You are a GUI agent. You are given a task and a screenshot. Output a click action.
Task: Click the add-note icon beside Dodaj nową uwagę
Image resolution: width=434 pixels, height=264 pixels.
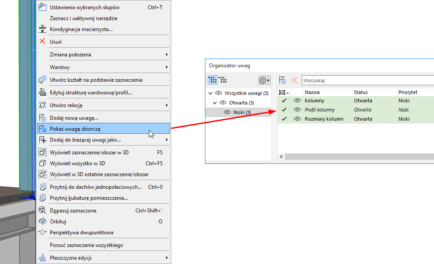tap(42, 118)
